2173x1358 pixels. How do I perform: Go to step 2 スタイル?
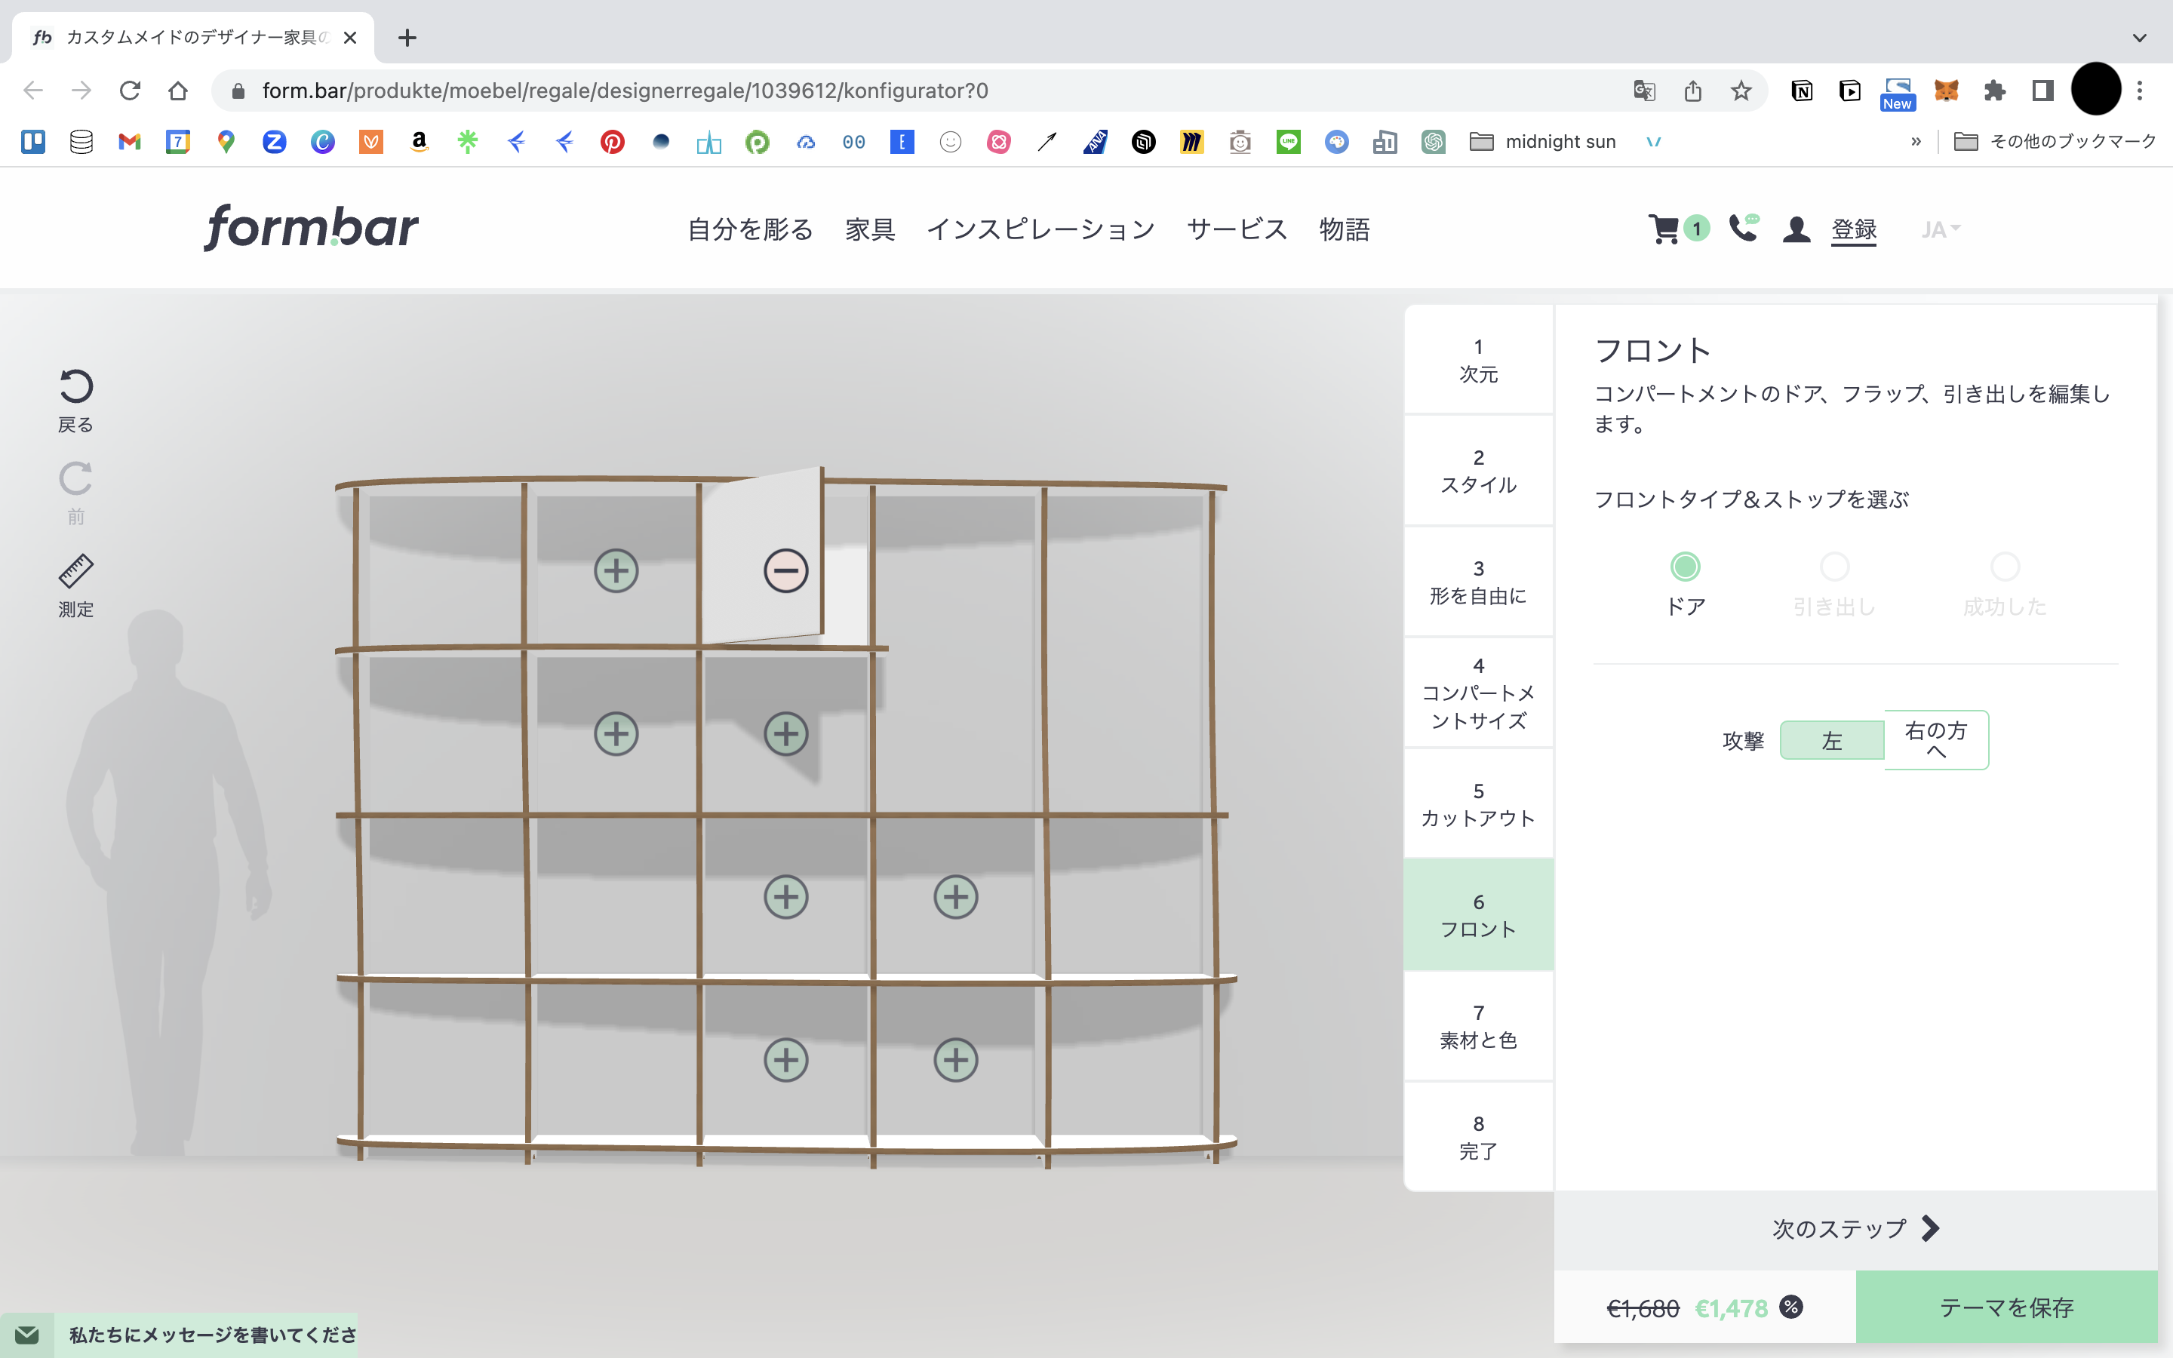[1478, 471]
